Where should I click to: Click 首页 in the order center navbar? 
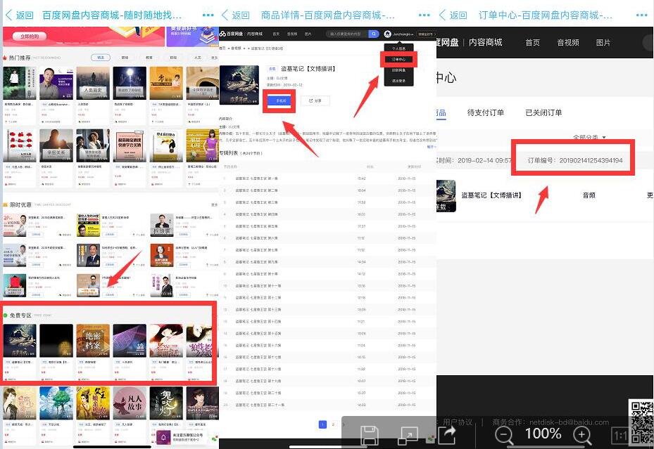tap(532, 42)
